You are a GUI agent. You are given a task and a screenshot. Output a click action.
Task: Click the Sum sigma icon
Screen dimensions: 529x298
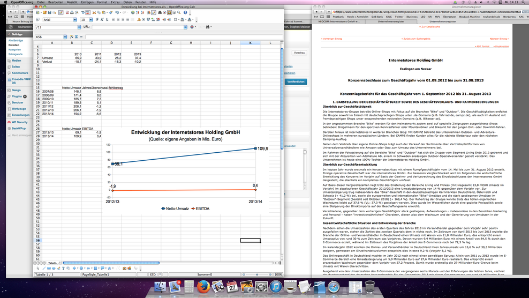(x=77, y=37)
